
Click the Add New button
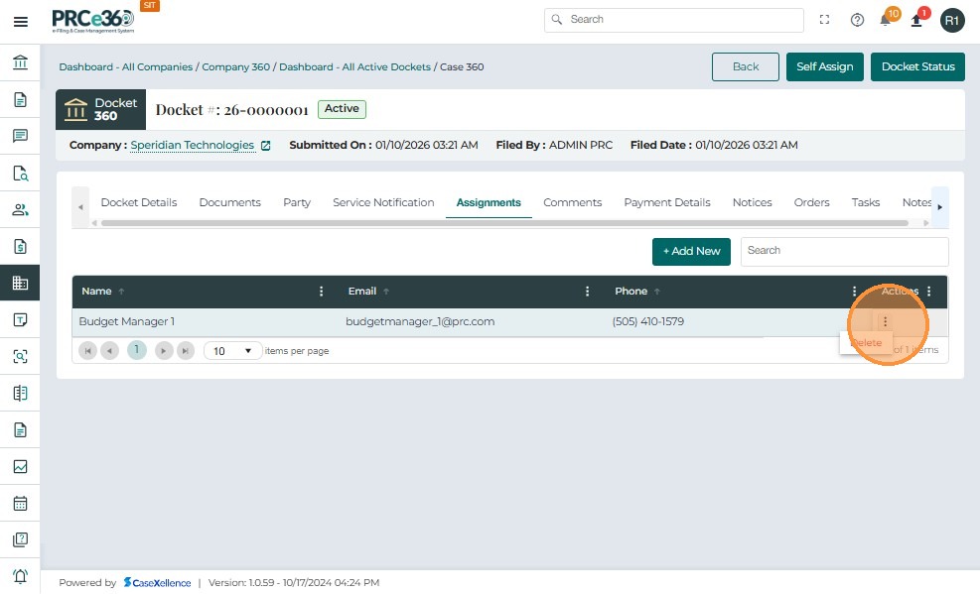click(x=691, y=252)
